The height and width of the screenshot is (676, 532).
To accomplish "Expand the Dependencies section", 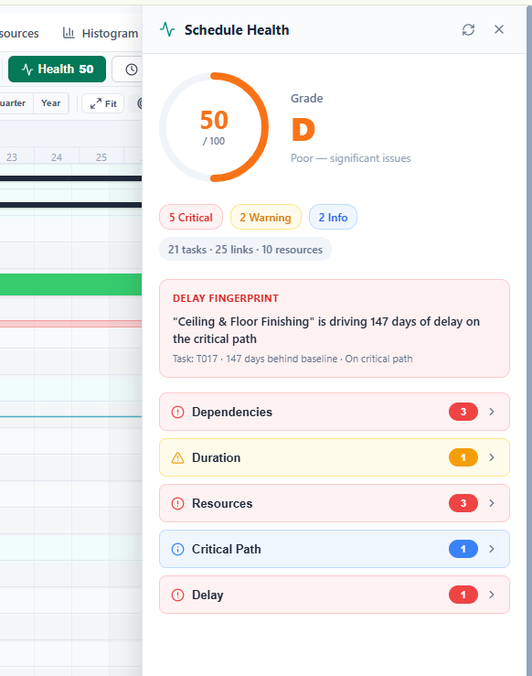I will pos(335,412).
